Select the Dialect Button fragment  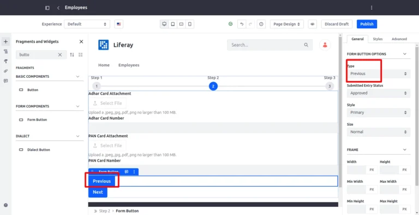tap(39, 150)
